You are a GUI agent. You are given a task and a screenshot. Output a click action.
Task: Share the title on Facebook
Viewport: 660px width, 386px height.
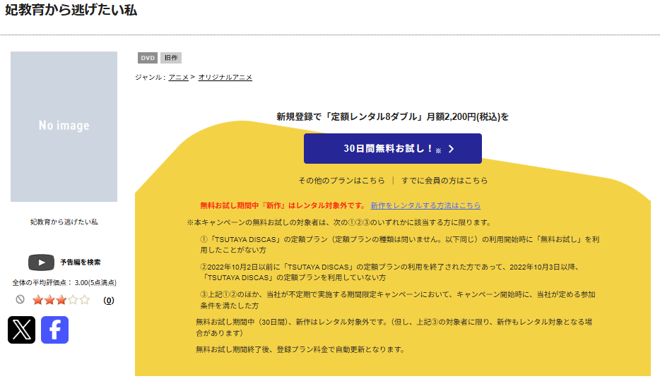[54, 330]
